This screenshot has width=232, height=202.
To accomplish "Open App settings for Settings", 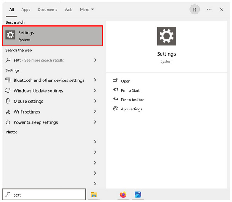I will click(x=131, y=109).
